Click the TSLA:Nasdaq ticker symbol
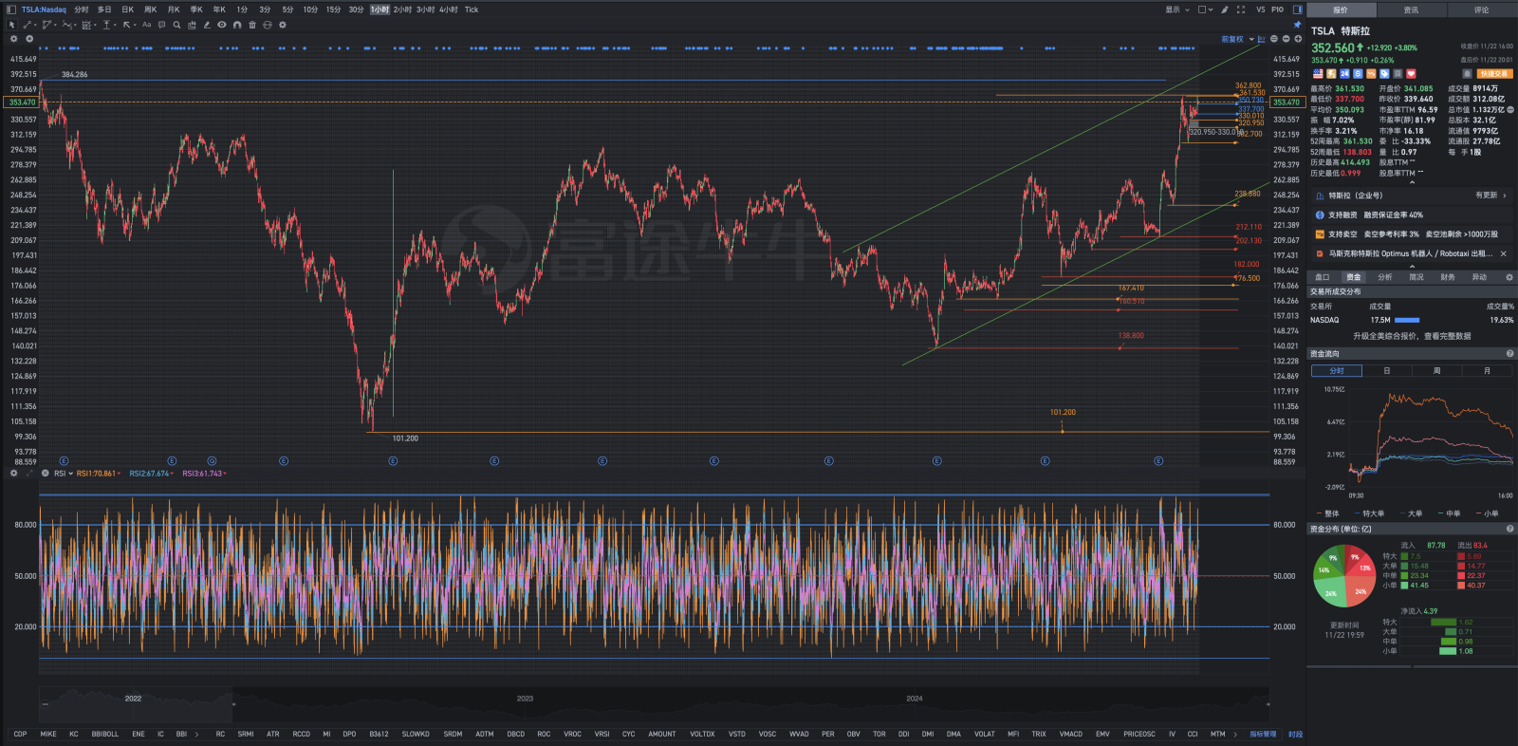This screenshot has height=746, width=1518. tap(44, 9)
